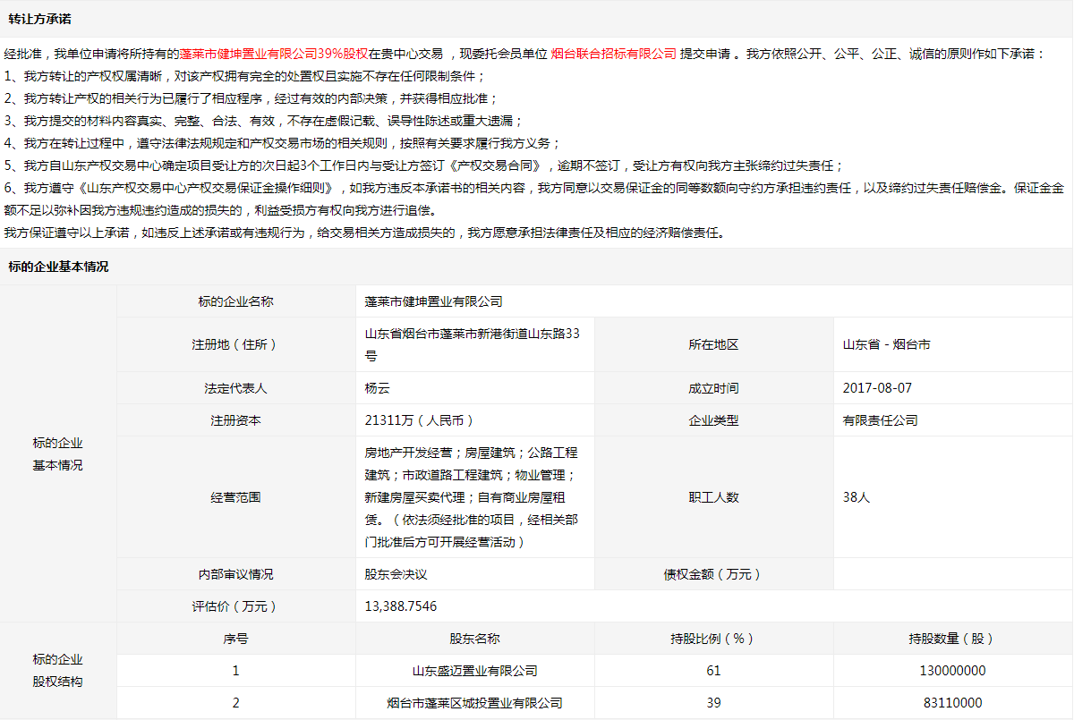
Task: Click commitment line 4 about '遵守法律法规规定'
Action: pyautogui.click(x=282, y=143)
